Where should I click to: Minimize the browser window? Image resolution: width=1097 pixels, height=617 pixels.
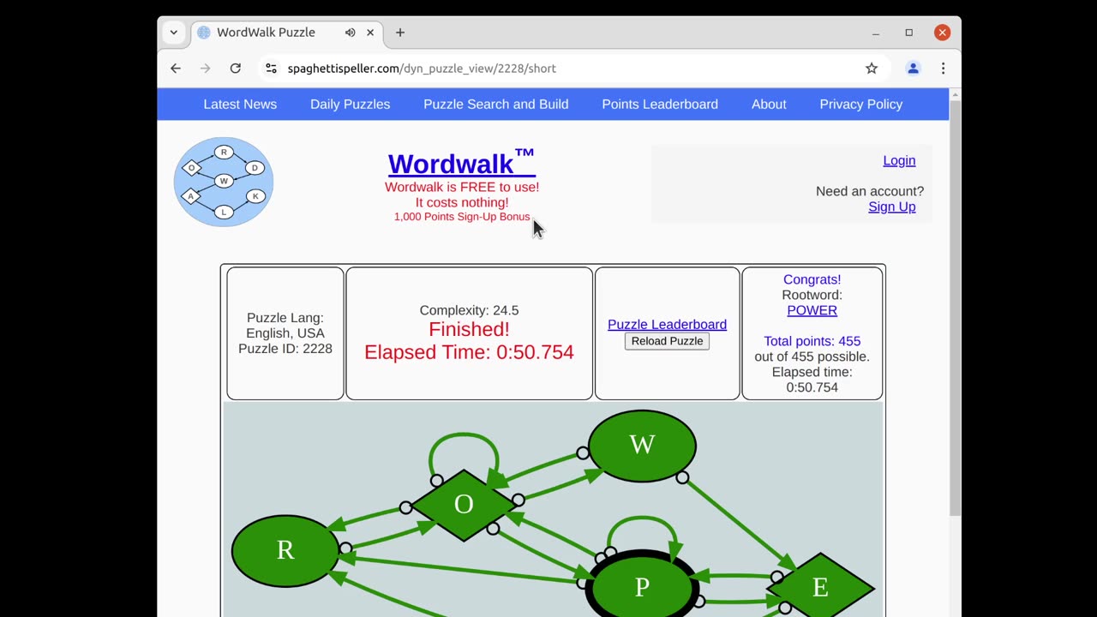tap(876, 33)
